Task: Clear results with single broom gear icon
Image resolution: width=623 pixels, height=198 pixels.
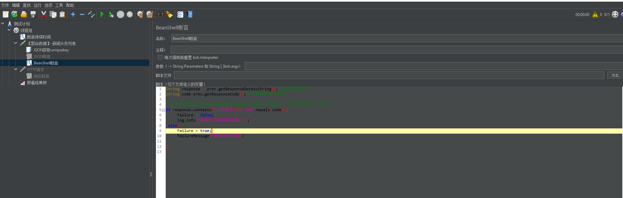Action: (x=140, y=14)
